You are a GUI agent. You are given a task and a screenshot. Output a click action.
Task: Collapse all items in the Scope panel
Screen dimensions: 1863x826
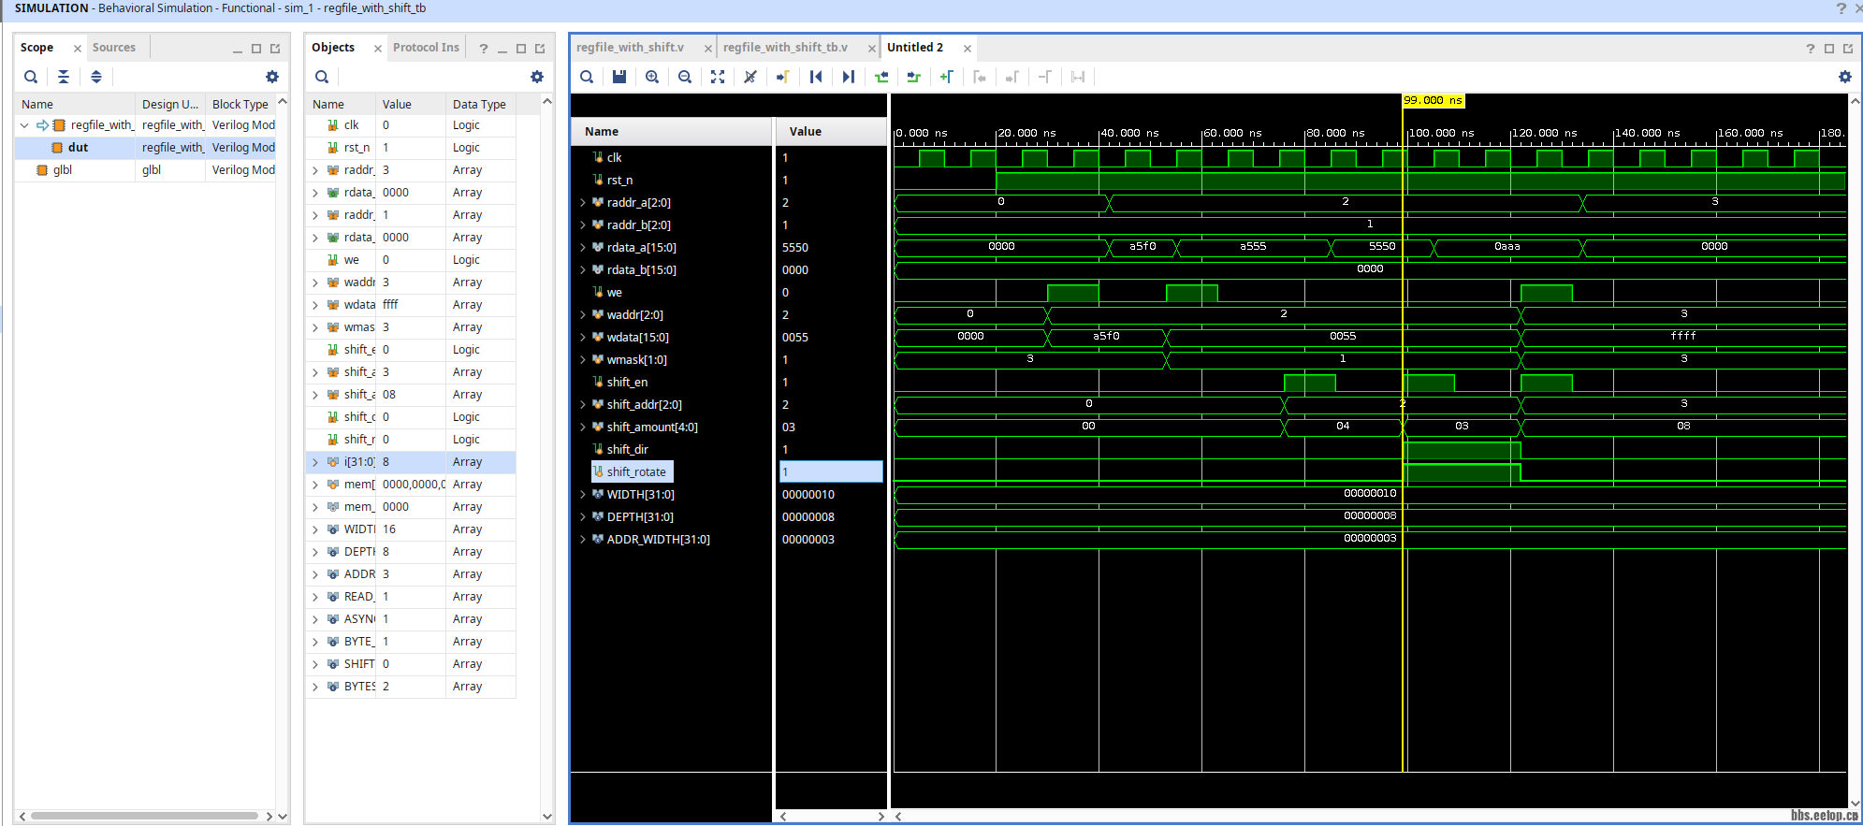click(x=64, y=77)
